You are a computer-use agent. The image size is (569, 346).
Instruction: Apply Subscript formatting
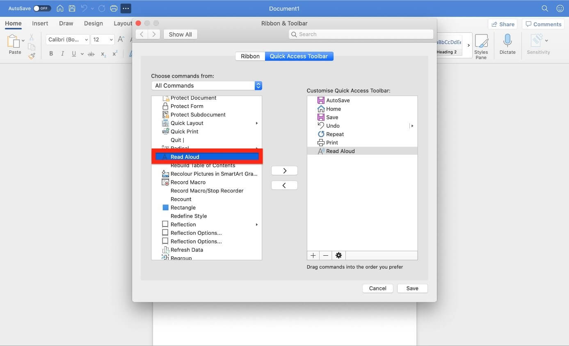(x=103, y=54)
